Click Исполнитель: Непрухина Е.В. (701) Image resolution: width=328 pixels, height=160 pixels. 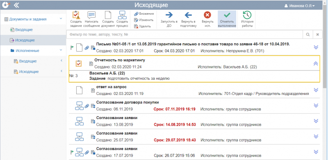[x=232, y=51]
